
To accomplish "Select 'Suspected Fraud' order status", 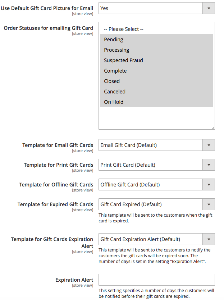I will click(x=157, y=60).
